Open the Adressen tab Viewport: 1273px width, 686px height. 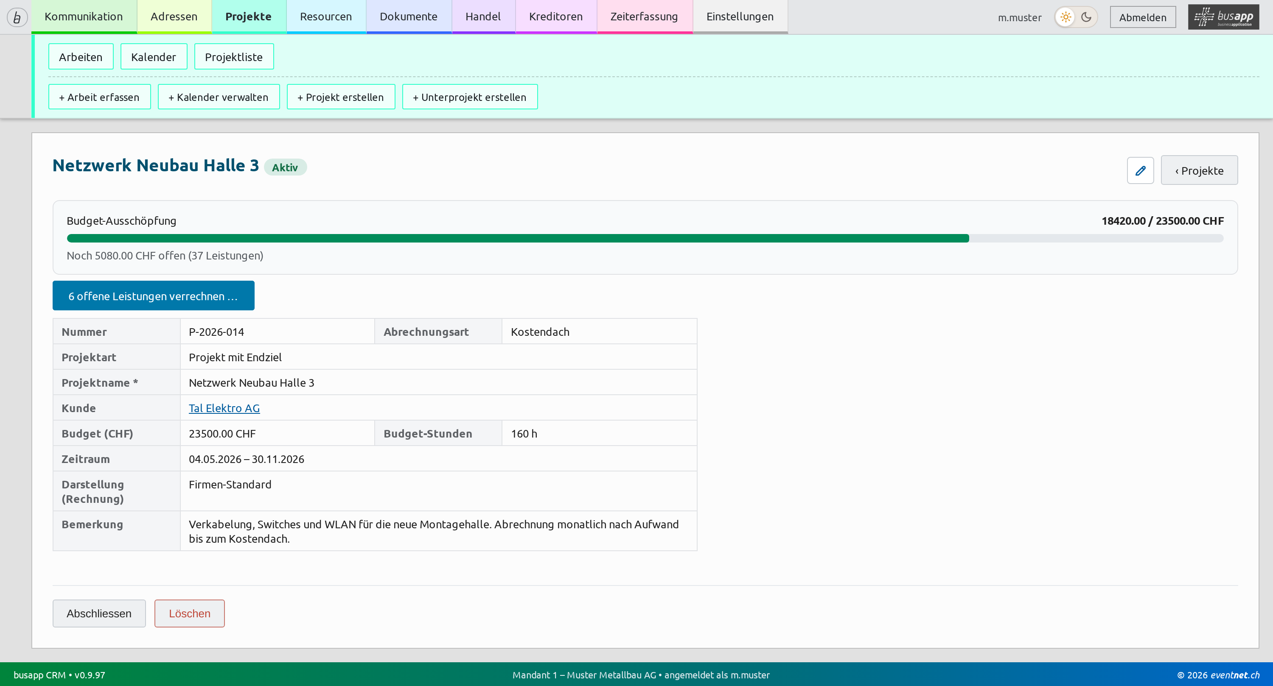point(174,16)
